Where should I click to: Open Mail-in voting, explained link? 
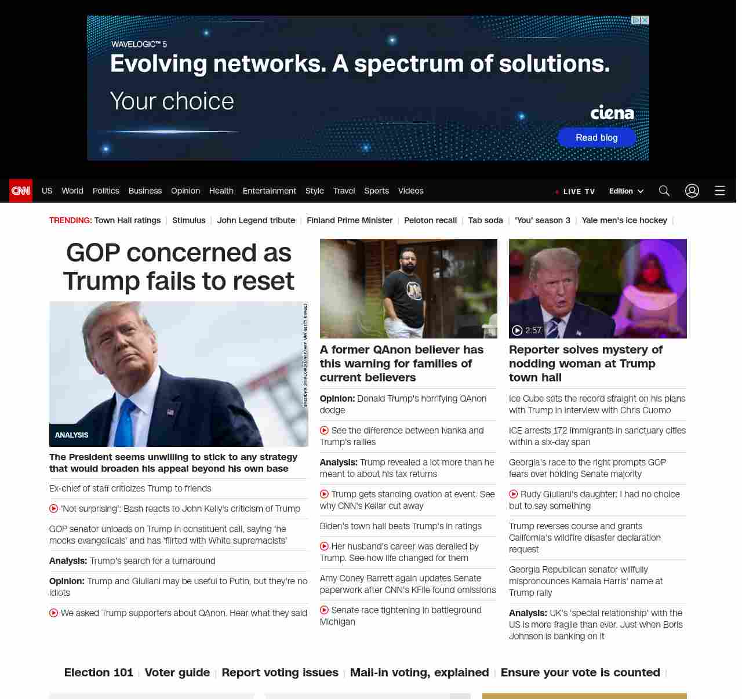coord(420,672)
